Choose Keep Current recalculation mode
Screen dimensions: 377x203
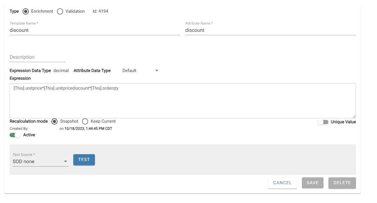85,121
